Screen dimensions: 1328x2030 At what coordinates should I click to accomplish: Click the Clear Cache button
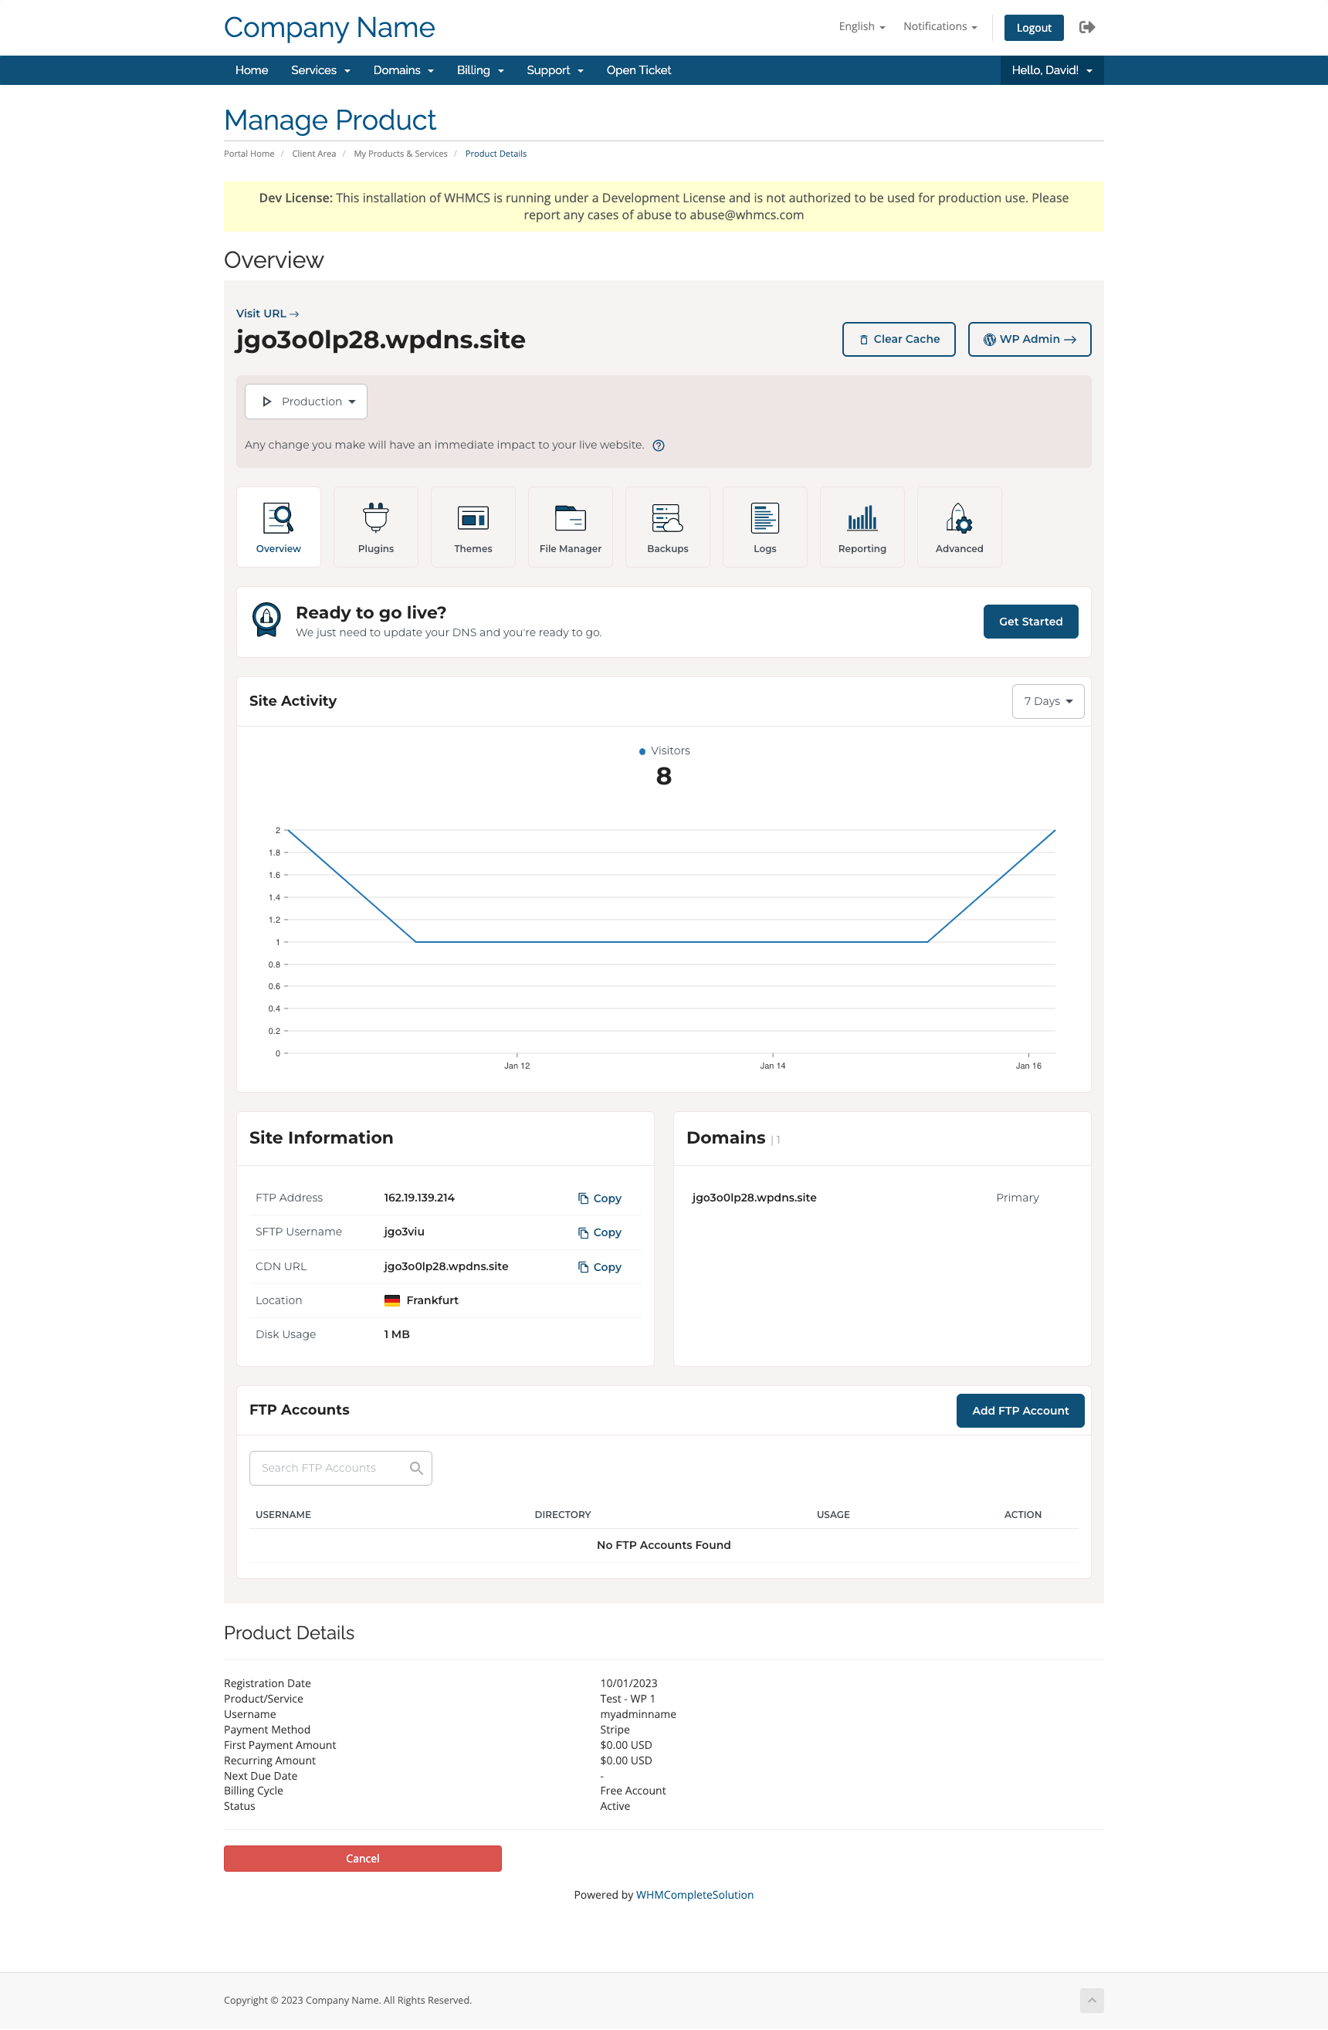click(x=898, y=340)
